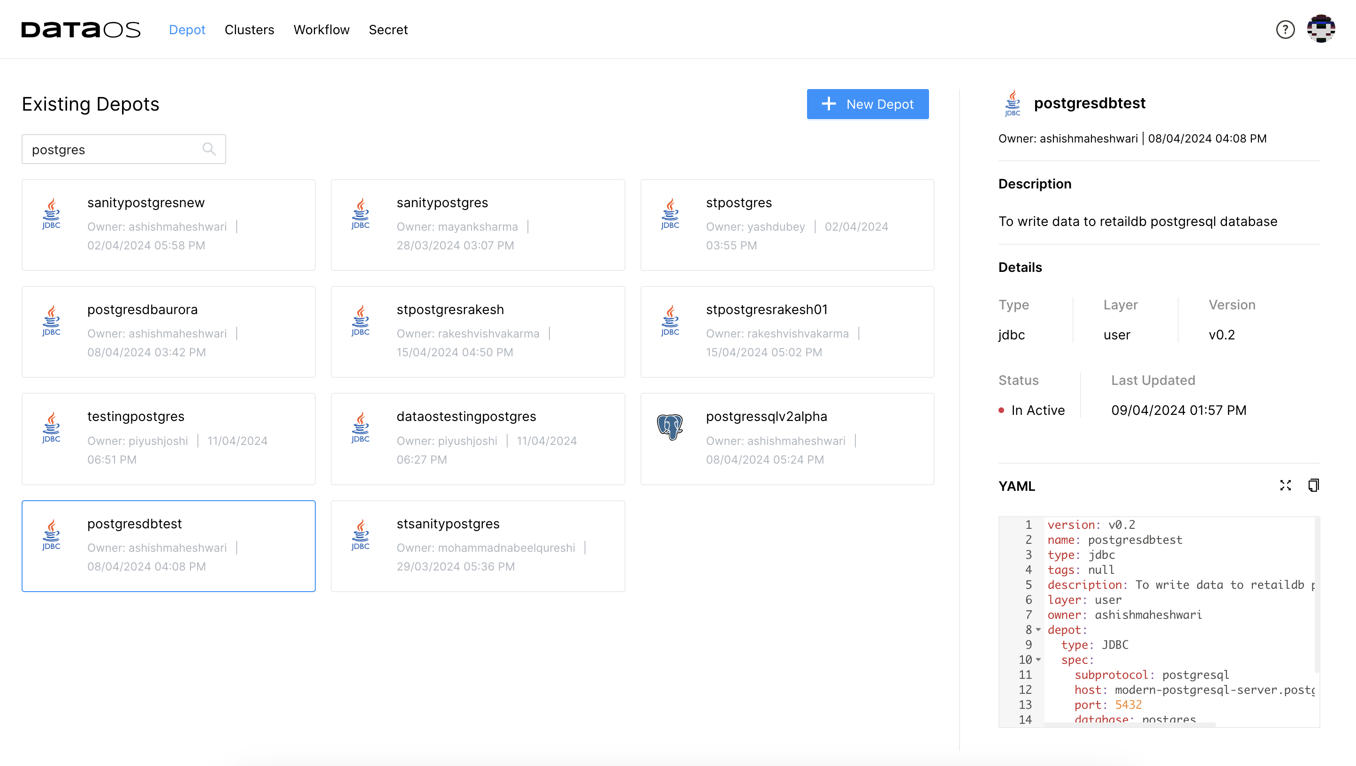Select the testingpostgres depot title
This screenshot has width=1356, height=766.
point(136,416)
